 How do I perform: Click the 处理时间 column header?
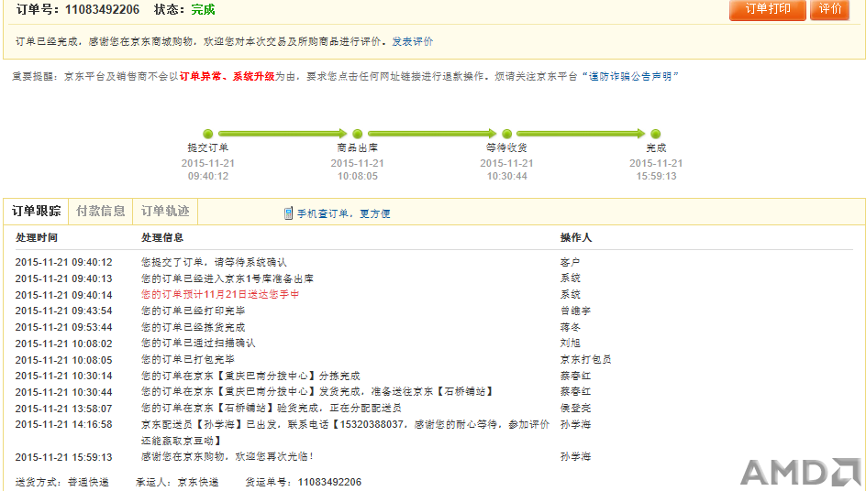point(37,238)
